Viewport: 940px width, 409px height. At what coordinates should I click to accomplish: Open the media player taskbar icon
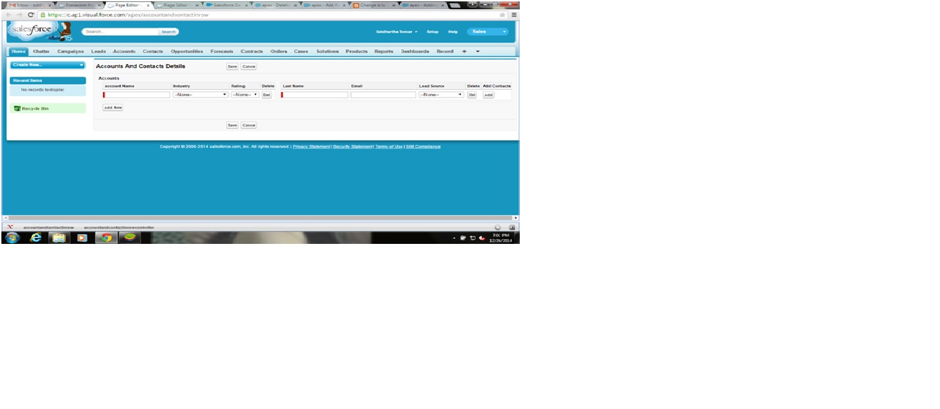pyautogui.click(x=82, y=238)
